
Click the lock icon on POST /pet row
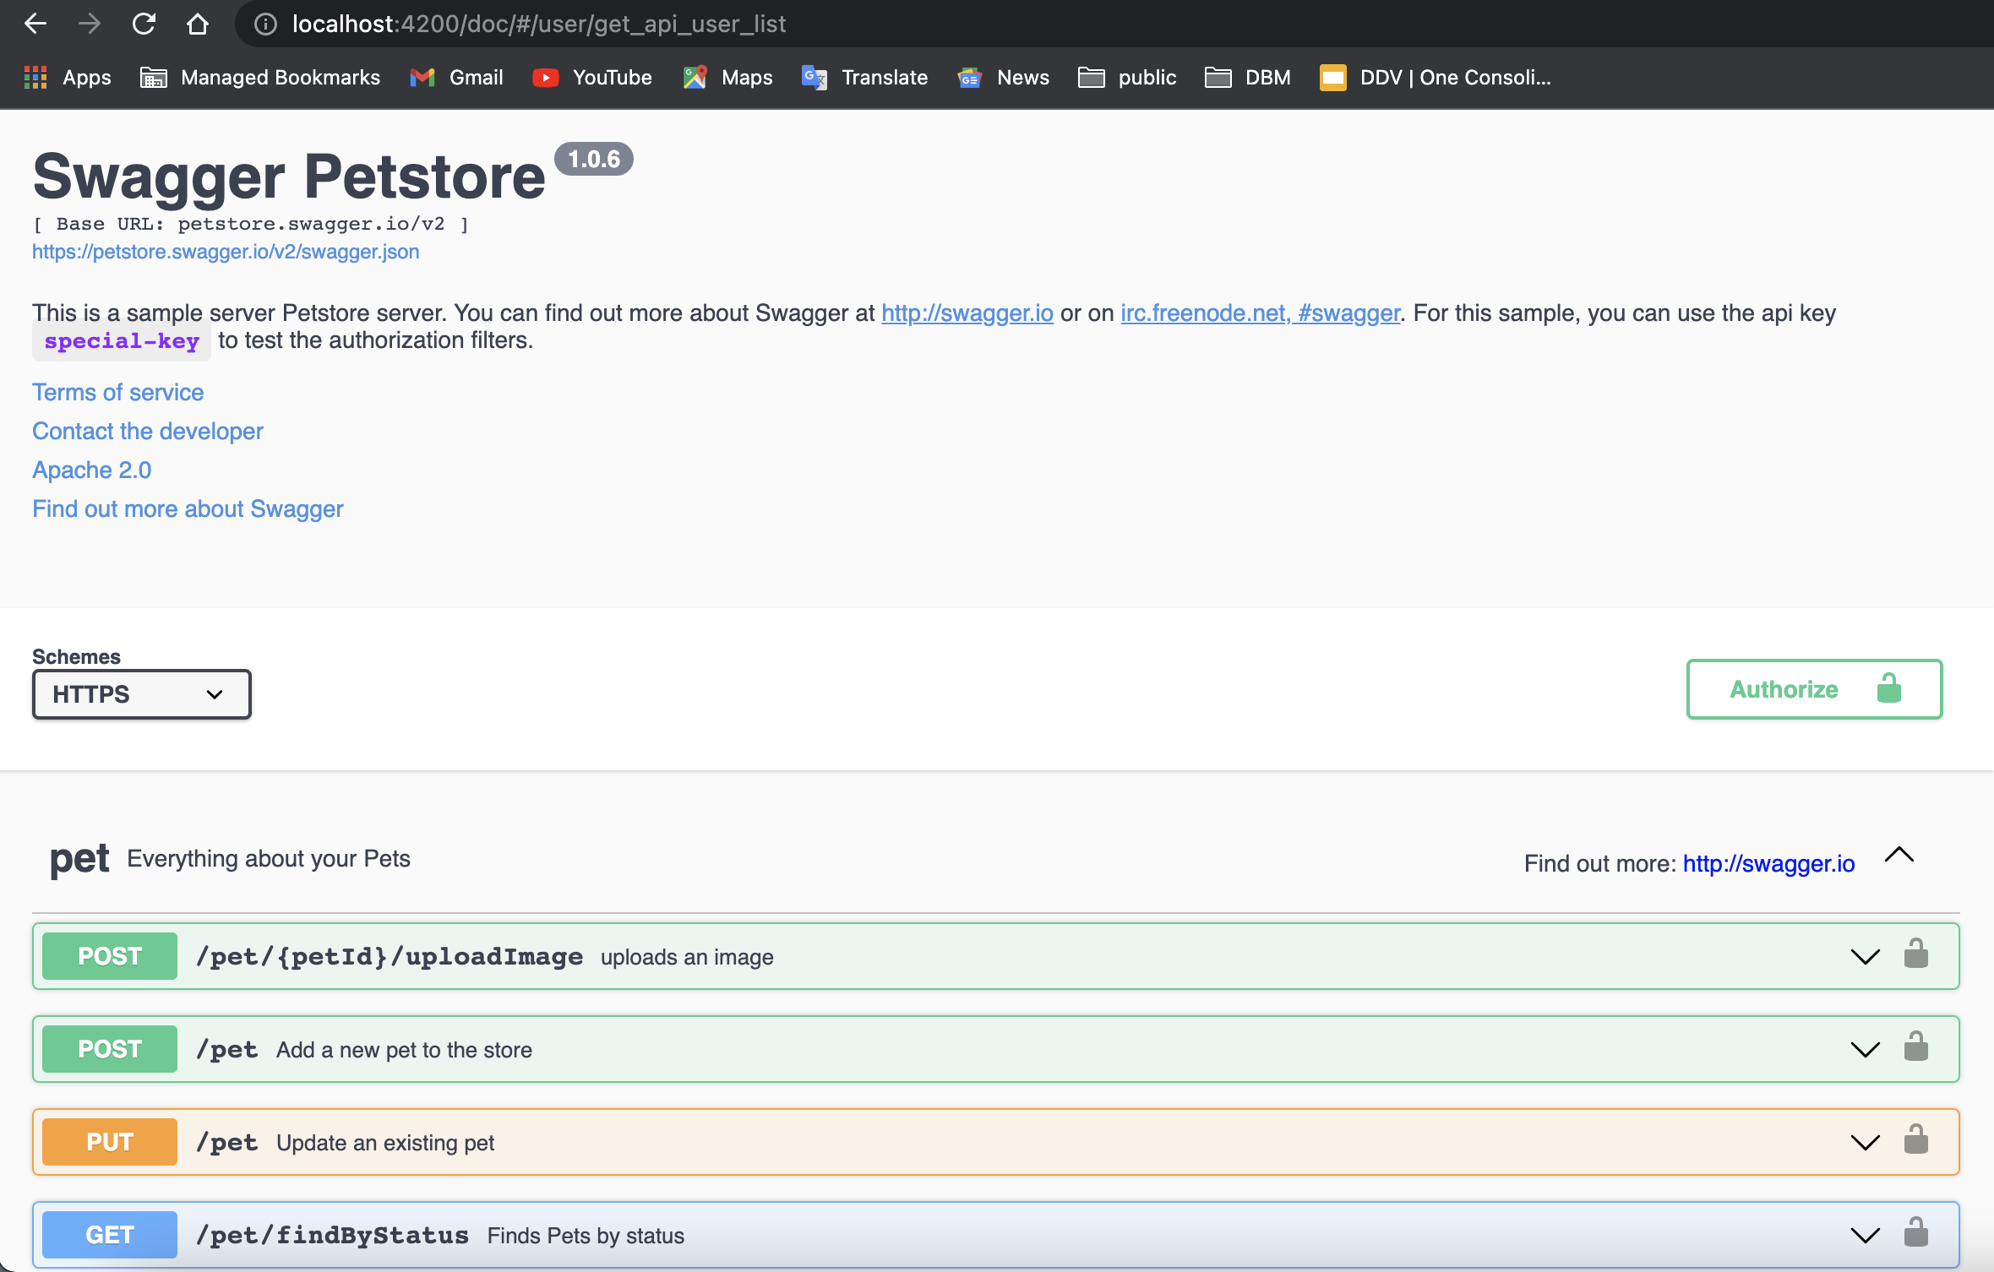point(1915,1047)
